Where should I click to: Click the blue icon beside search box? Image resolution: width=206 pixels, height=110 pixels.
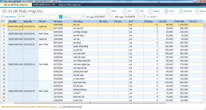61,17
